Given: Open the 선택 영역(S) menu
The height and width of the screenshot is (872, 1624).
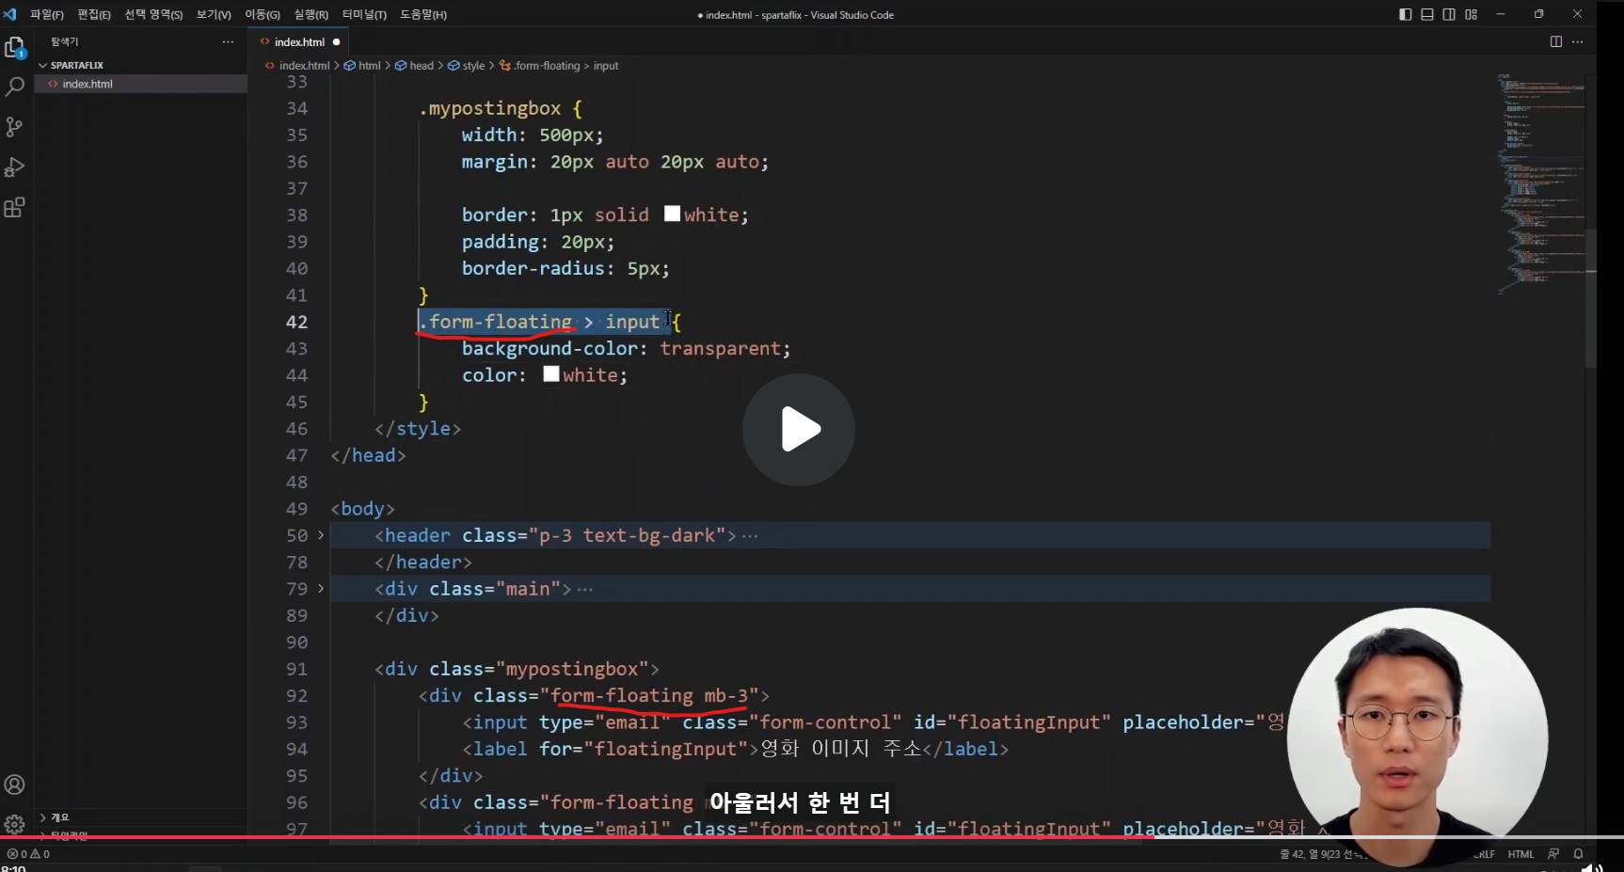Looking at the screenshot, I should coord(153,14).
